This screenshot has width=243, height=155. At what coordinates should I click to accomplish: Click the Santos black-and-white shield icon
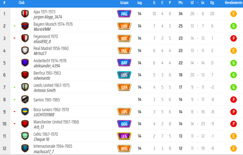[25, 99]
